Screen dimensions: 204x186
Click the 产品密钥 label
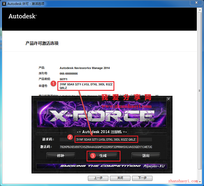coord(45,79)
